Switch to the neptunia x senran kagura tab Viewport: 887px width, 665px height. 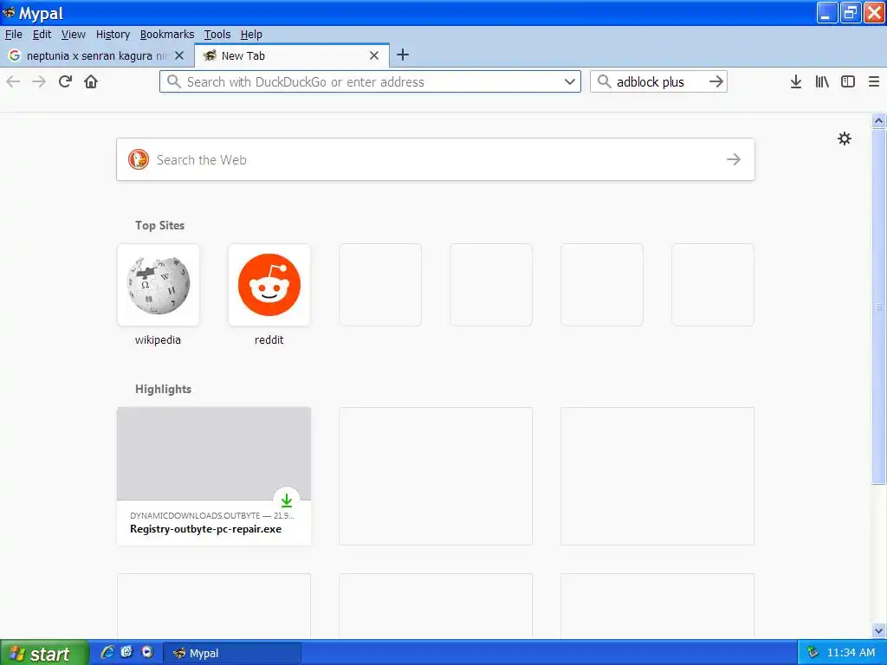97,55
